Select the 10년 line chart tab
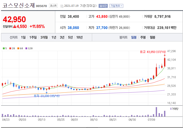This screenshot has width=183, height=128. [x=79, y=37]
